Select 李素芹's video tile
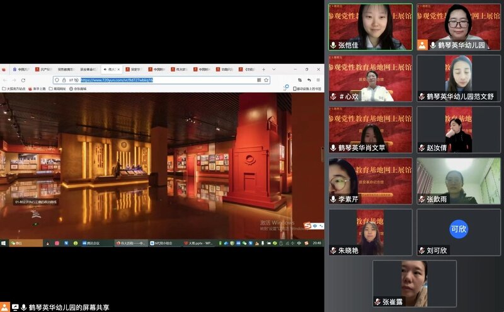This screenshot has height=312, width=504. (370, 181)
